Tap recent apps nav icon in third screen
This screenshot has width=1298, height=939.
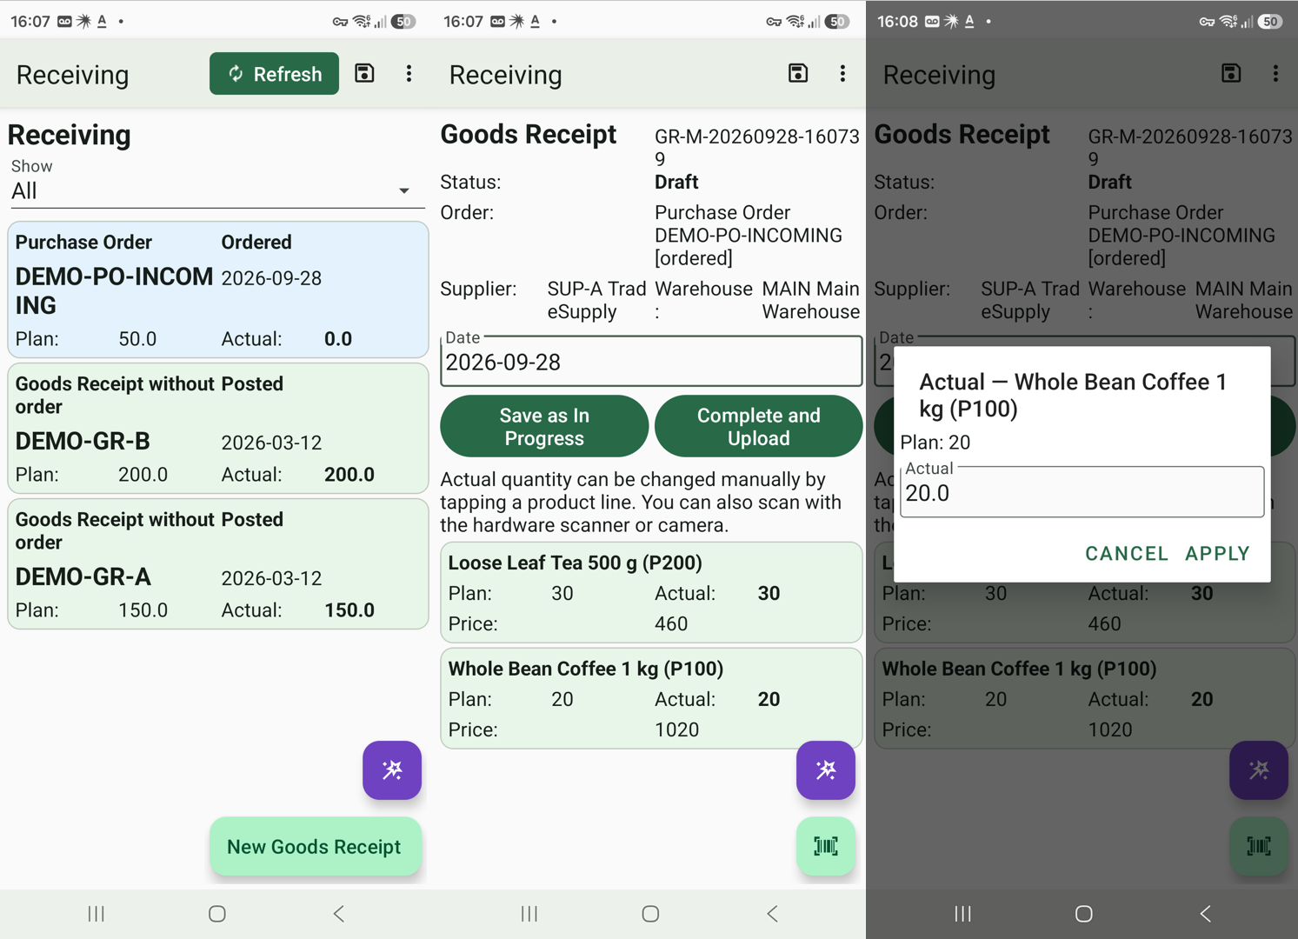tap(963, 914)
